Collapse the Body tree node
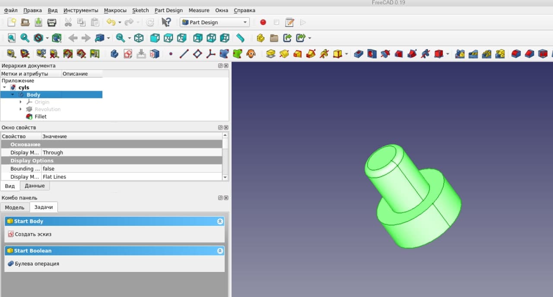The height and width of the screenshot is (297, 553). tap(13, 95)
